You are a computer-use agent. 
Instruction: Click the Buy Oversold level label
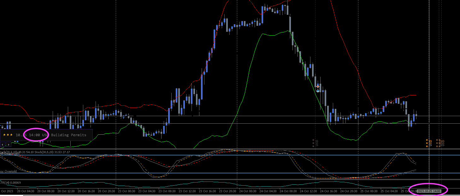point(8,171)
